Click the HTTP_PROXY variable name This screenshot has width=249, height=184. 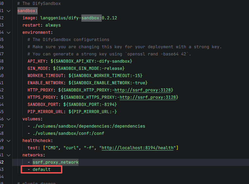tap(40, 90)
